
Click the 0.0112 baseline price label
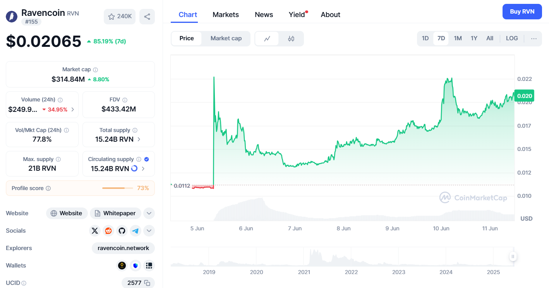coord(182,186)
